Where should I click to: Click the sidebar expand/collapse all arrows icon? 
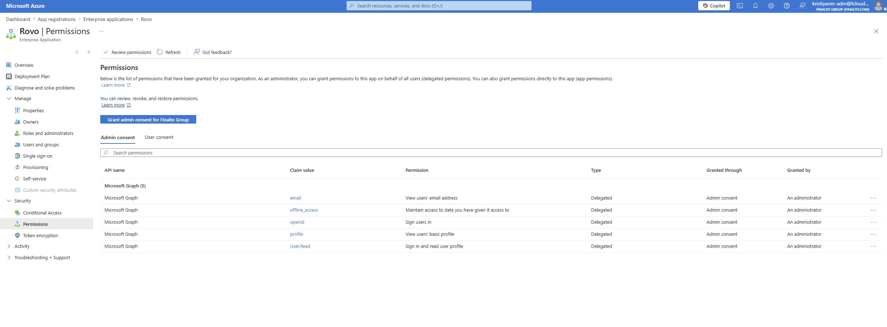click(77, 52)
